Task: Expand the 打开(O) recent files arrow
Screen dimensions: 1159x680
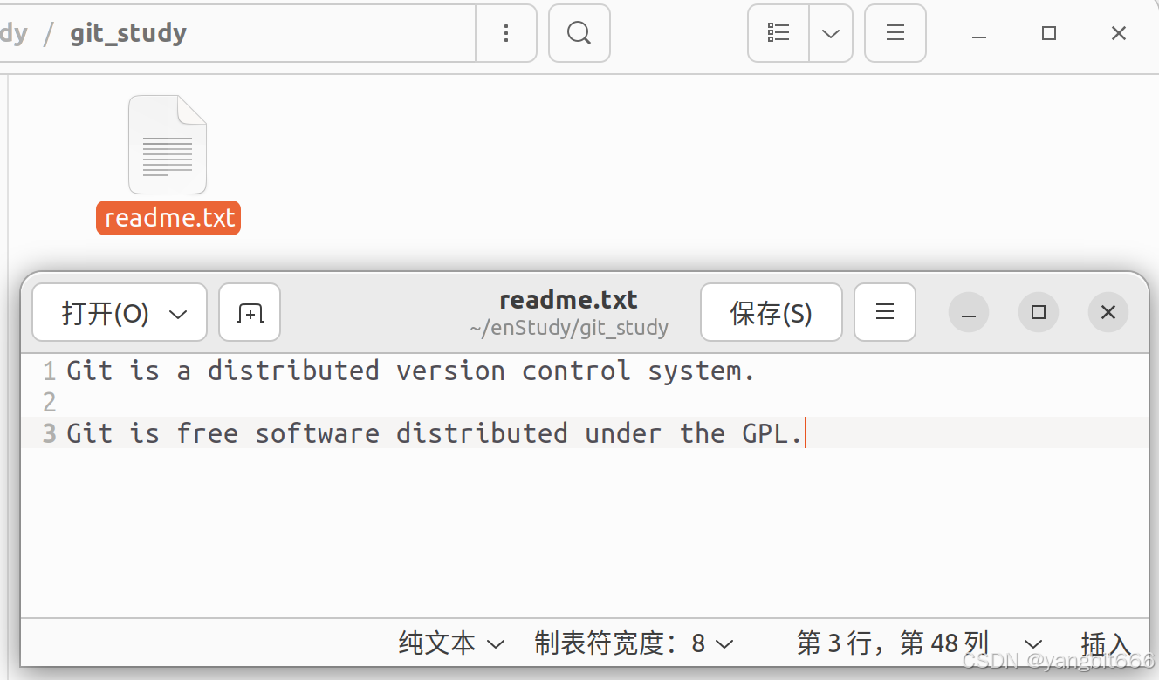Action: pos(179,314)
